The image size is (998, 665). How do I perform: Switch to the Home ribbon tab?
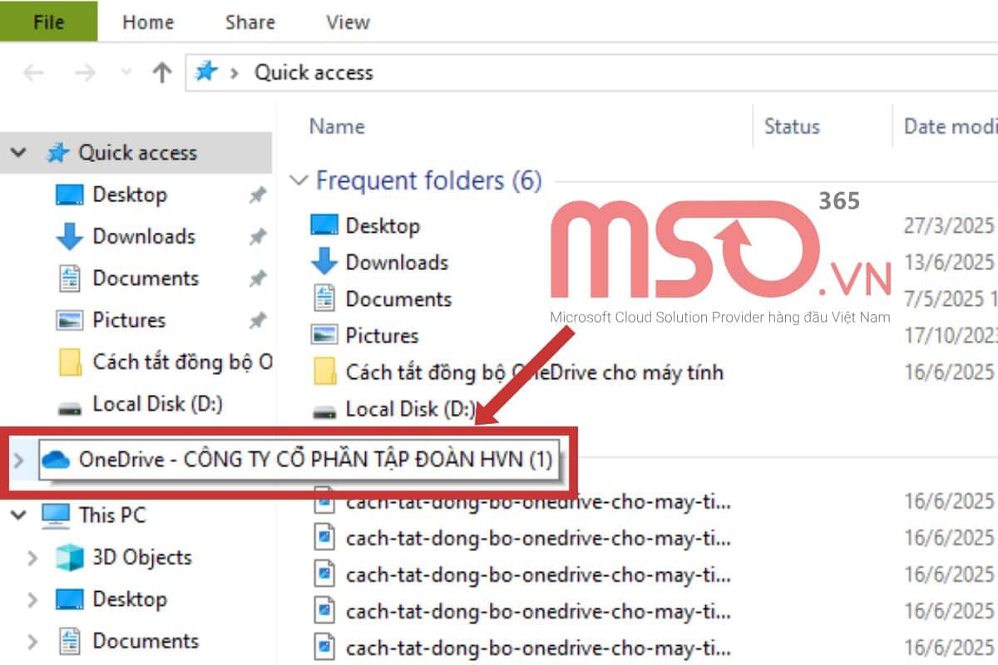tap(147, 22)
